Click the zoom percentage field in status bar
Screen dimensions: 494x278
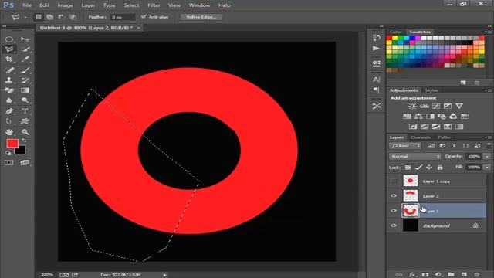click(x=47, y=275)
